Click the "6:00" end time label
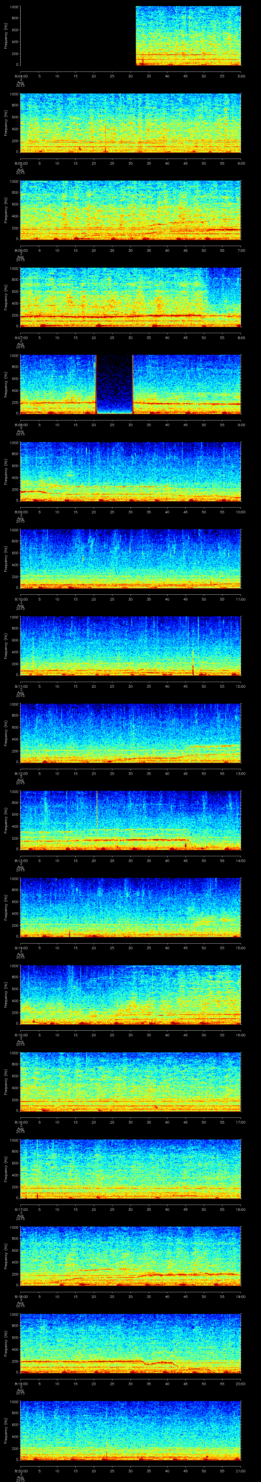261x1482 pixels. pyautogui.click(x=241, y=163)
